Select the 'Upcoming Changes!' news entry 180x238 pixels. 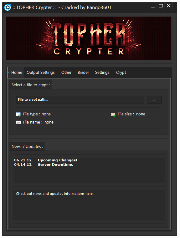[x=57, y=160]
